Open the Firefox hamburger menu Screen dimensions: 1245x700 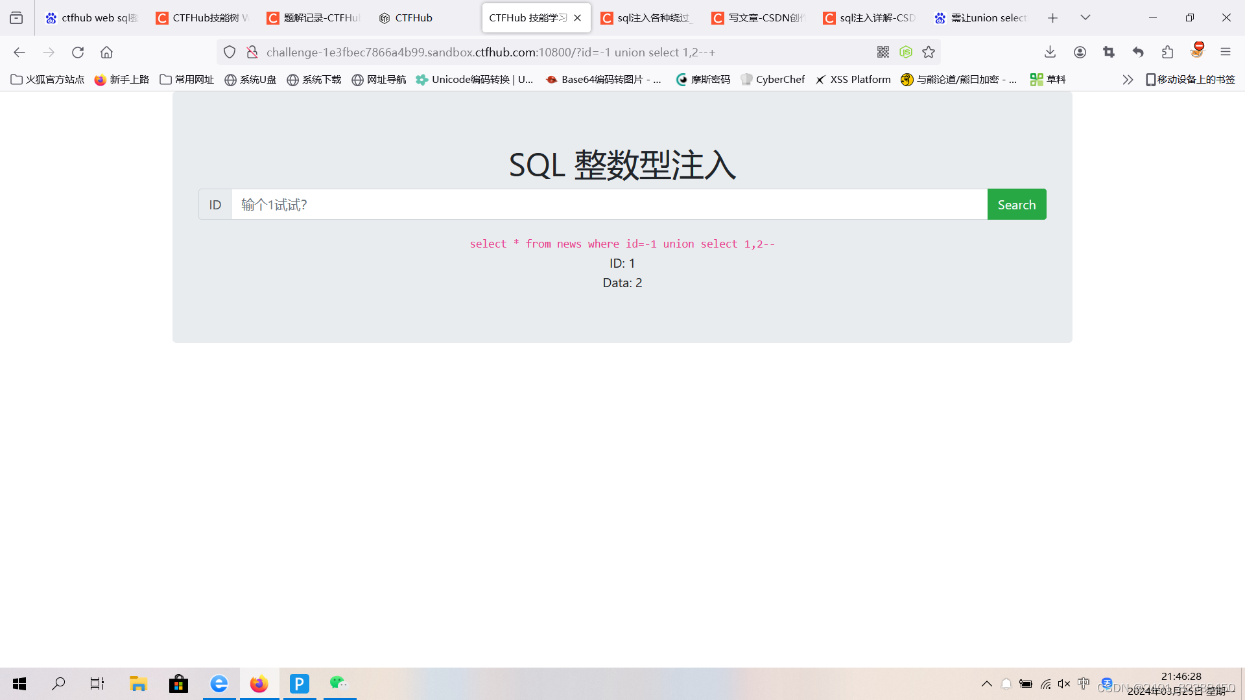click(1227, 52)
